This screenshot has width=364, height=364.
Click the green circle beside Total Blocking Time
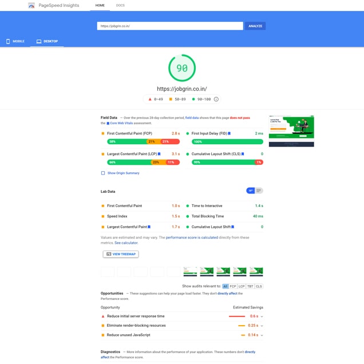(x=188, y=216)
